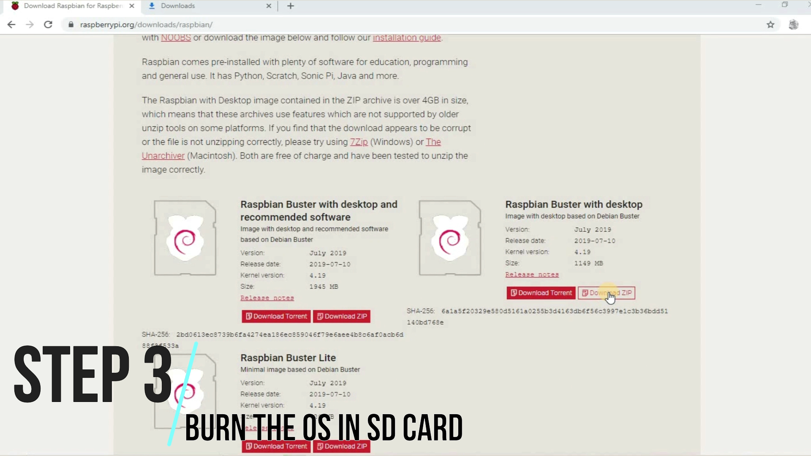
Task: Download Torrent for Buster with desktop
Action: tap(541, 293)
